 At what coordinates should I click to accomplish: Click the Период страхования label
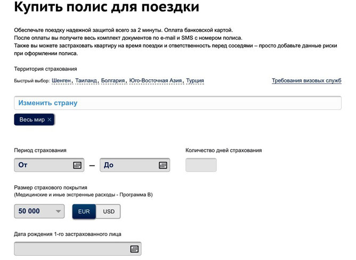pos(40,150)
